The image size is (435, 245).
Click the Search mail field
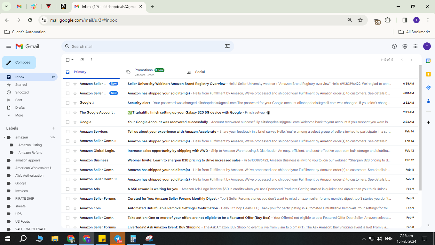pos(147,46)
